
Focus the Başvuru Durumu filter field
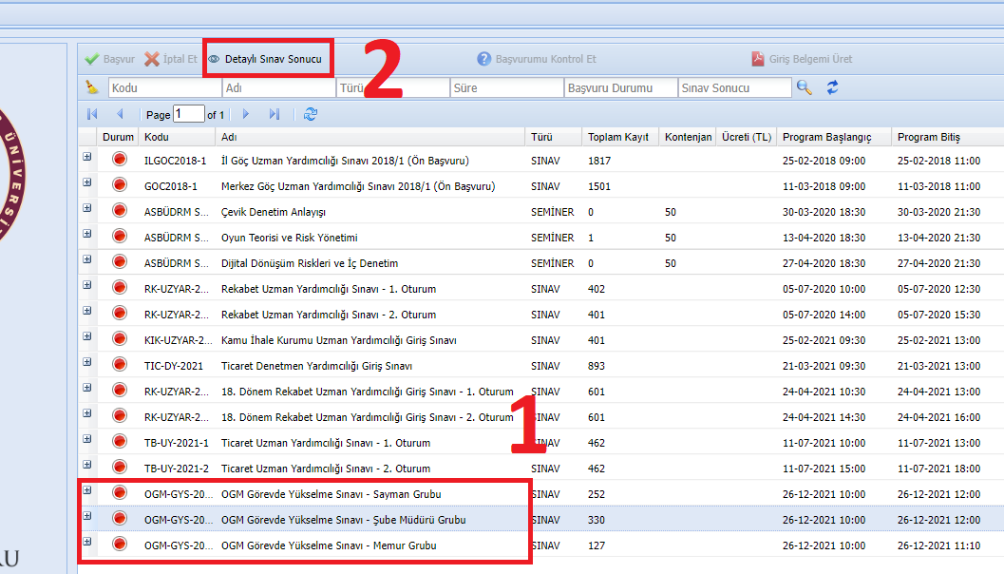click(621, 87)
